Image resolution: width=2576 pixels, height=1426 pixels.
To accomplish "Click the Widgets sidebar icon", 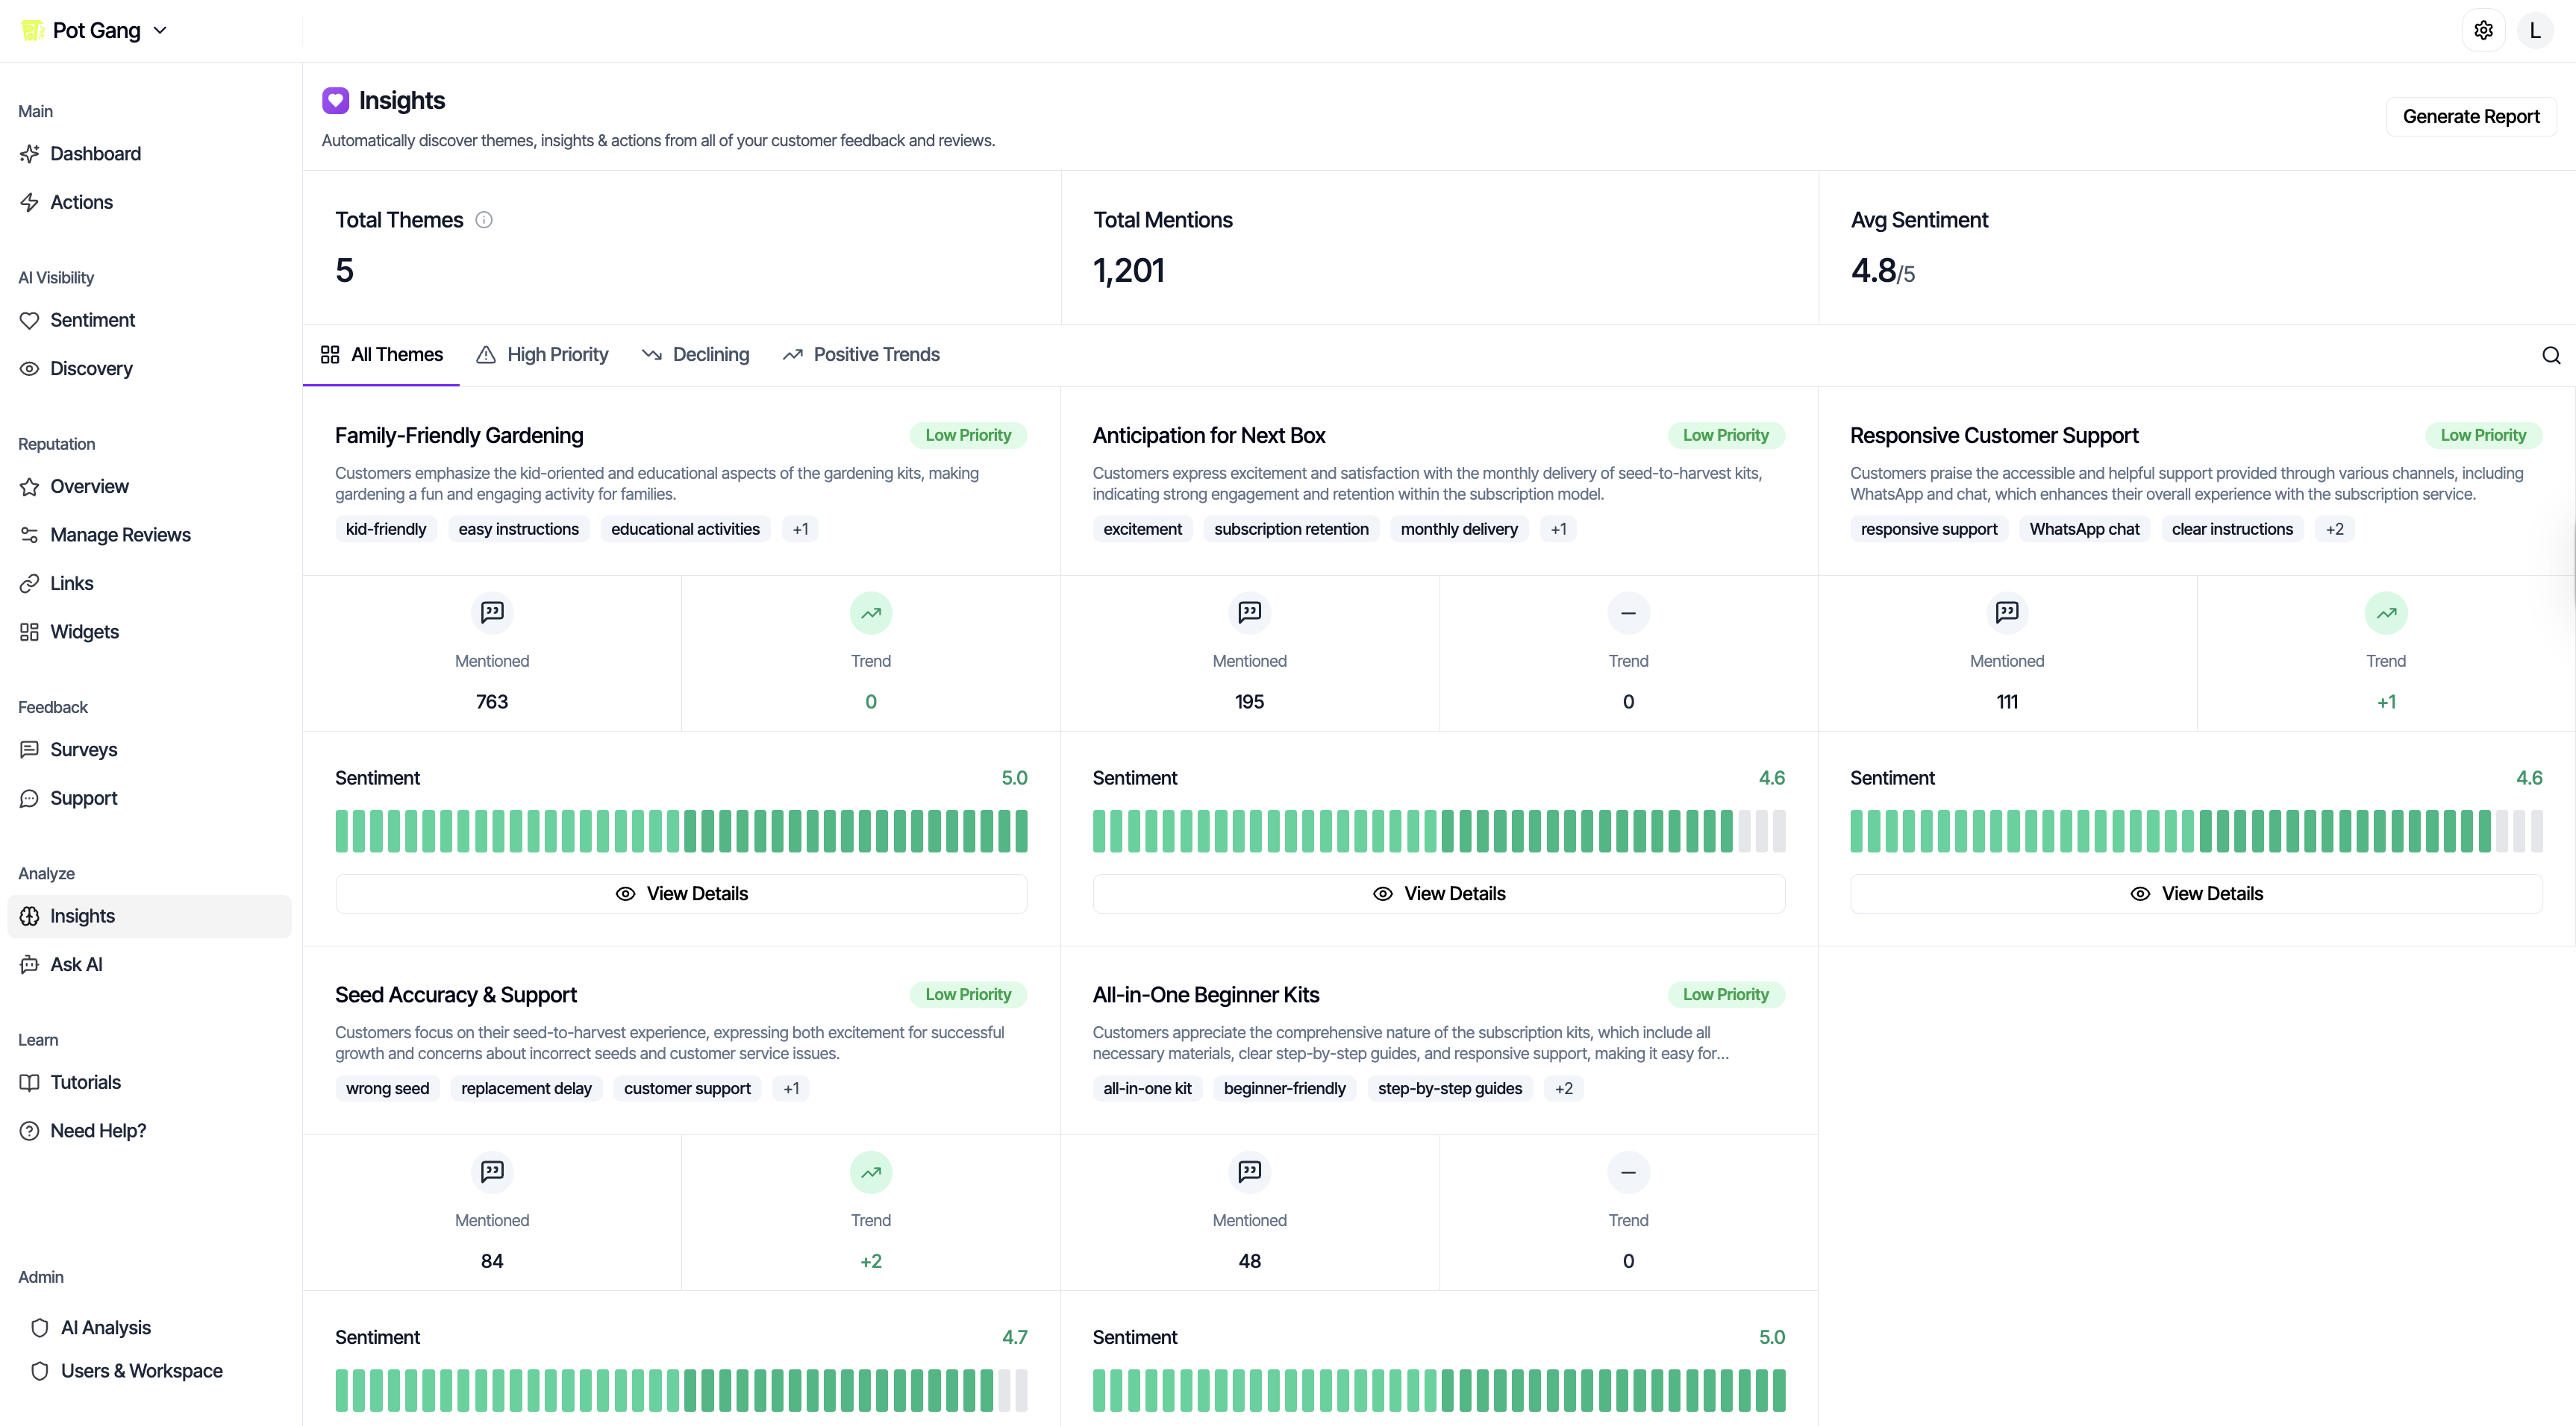I will point(29,632).
